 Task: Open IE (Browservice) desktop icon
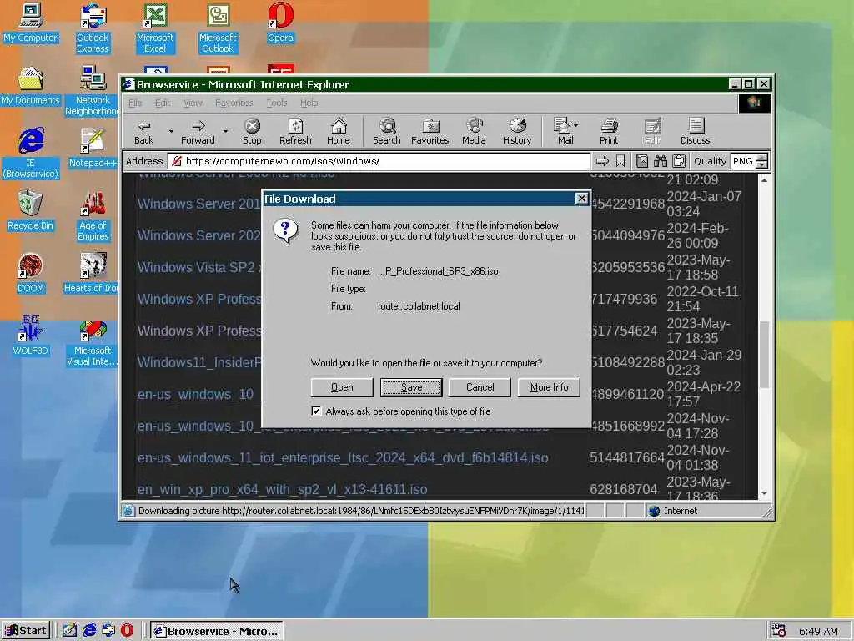(x=31, y=153)
